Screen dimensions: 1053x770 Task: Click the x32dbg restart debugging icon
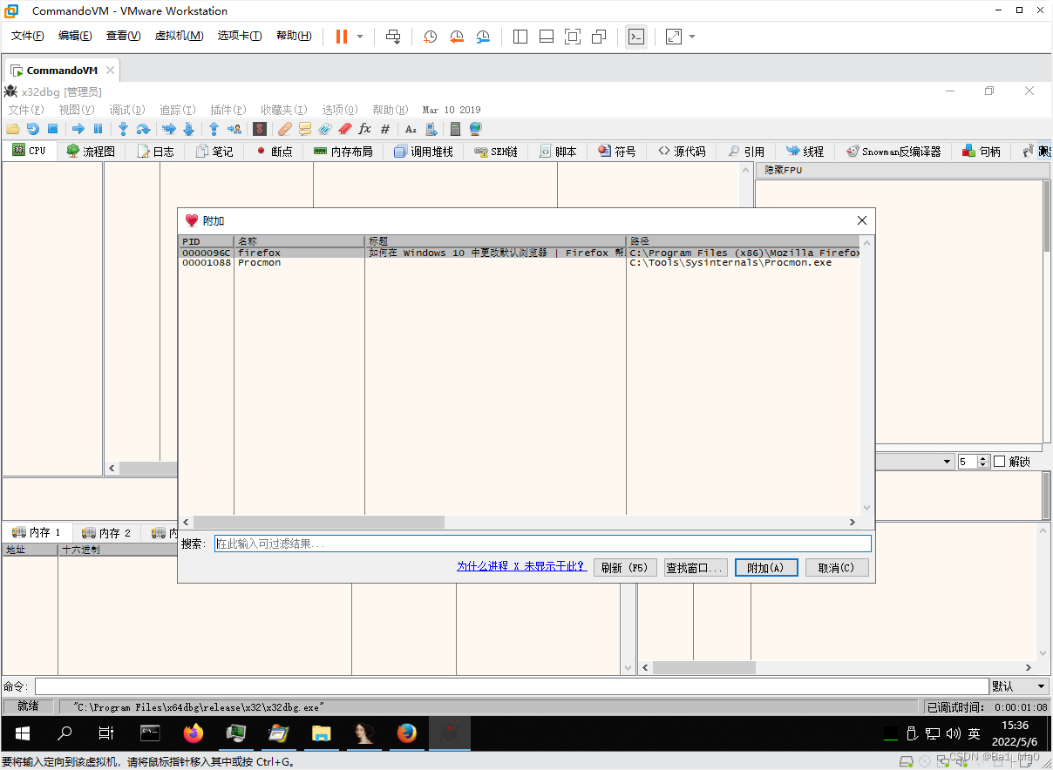(x=33, y=129)
